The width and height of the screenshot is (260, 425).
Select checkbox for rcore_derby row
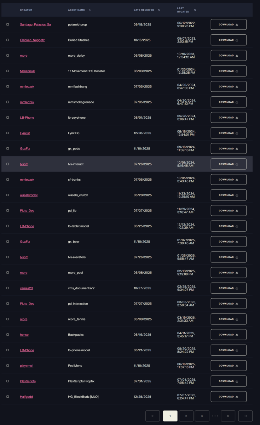(7, 56)
